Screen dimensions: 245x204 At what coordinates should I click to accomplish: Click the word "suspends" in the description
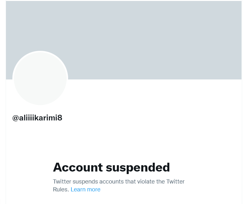[x=85, y=182]
